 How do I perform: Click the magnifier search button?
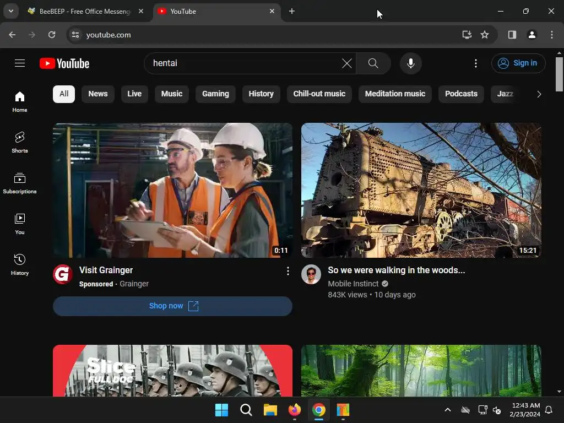click(373, 64)
